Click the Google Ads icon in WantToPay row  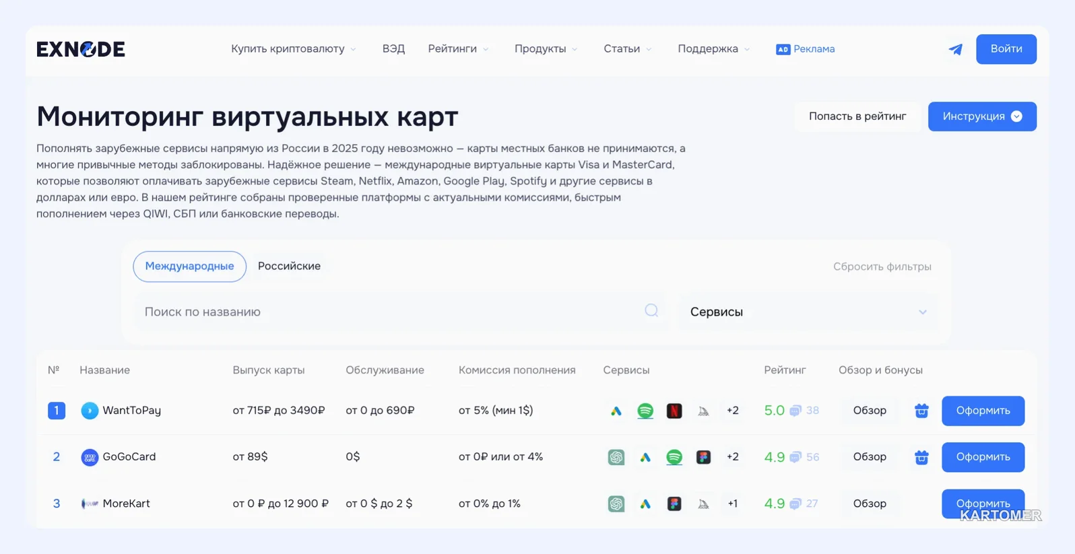click(x=616, y=411)
